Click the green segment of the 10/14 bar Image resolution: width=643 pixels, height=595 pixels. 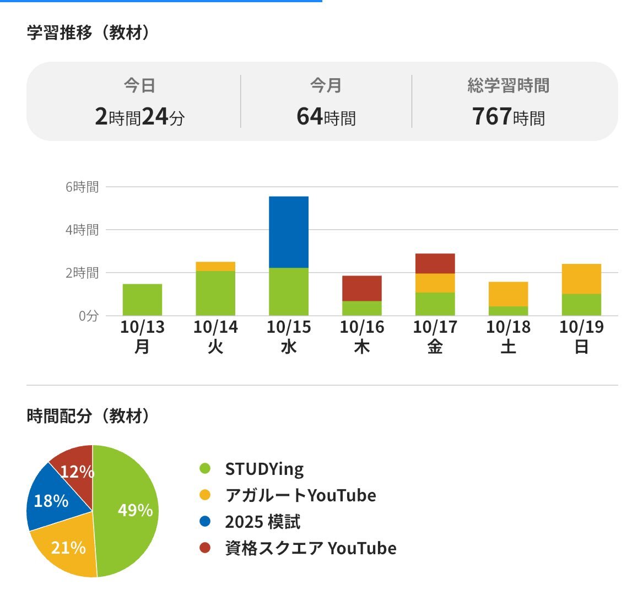(x=215, y=293)
